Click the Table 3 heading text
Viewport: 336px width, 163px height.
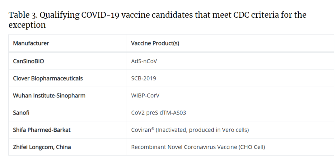click(x=157, y=20)
